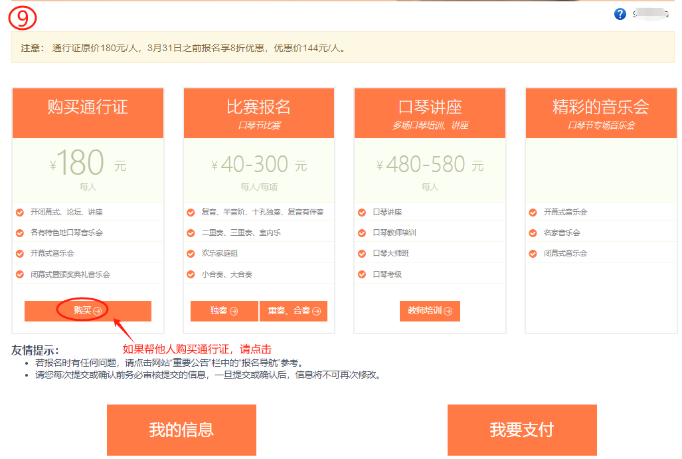Click the 重奏、合奏 ensemble registration button
682x459 pixels.
[294, 311]
